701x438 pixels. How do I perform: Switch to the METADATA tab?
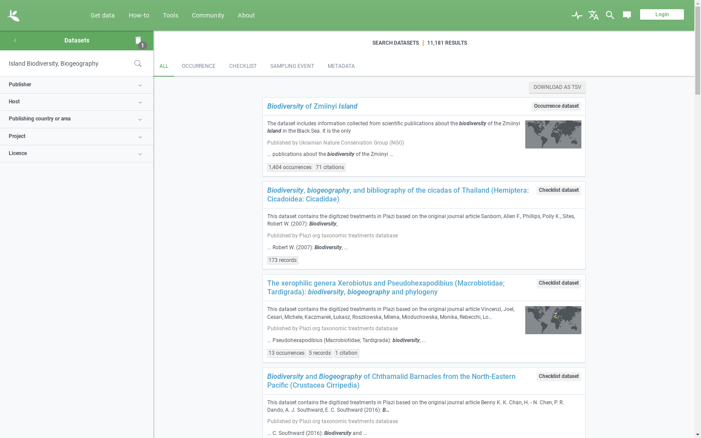[x=341, y=66]
